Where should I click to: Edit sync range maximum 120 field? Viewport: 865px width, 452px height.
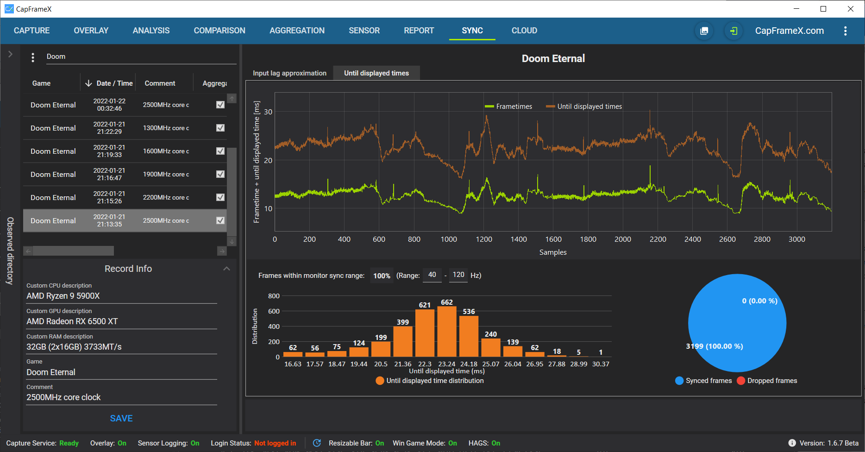pos(458,275)
